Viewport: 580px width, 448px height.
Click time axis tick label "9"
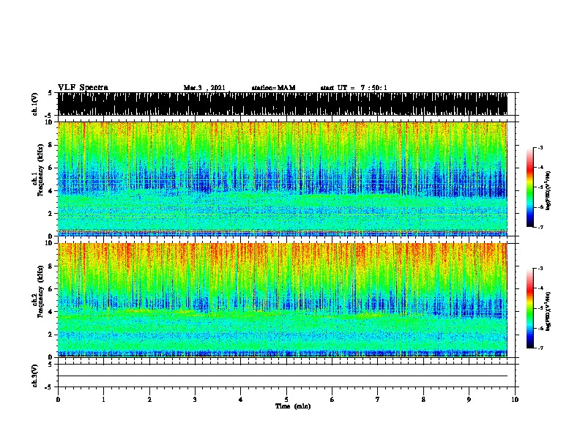tap(469, 400)
